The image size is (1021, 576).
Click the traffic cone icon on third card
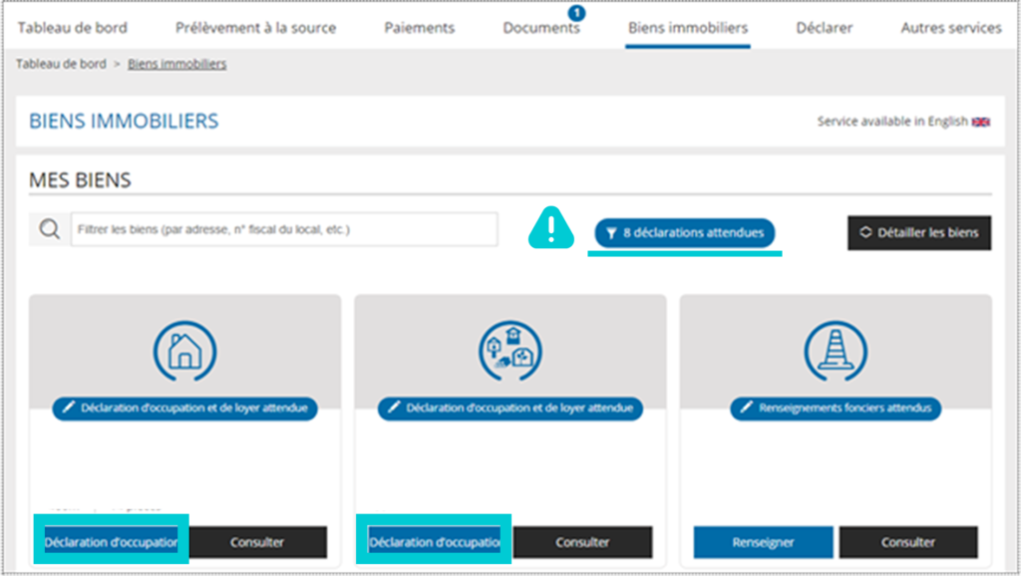[x=836, y=352]
